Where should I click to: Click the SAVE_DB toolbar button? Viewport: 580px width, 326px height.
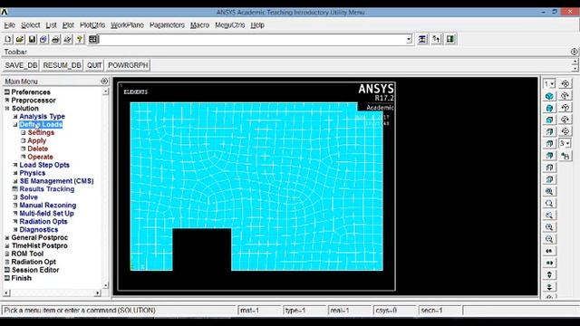21,65
